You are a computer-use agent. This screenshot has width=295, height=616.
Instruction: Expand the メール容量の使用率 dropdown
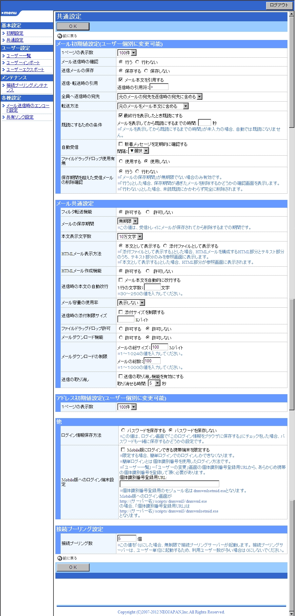point(142,303)
